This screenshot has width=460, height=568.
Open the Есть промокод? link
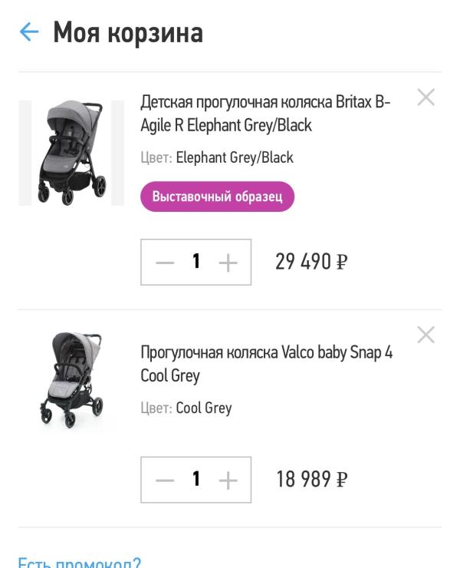pyautogui.click(x=79, y=562)
